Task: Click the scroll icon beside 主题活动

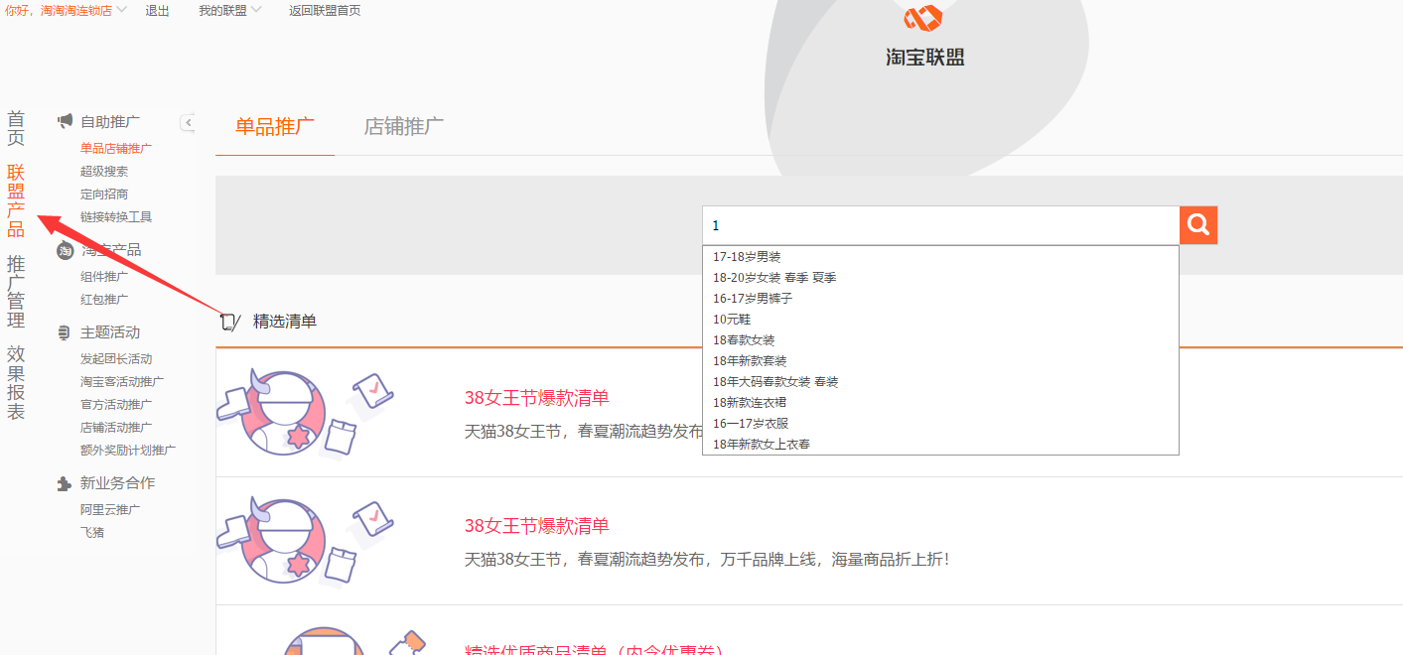Action: click(x=65, y=332)
